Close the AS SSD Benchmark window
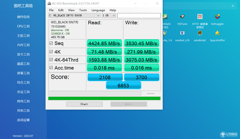This screenshot has width=240, height=139. coord(157,4)
